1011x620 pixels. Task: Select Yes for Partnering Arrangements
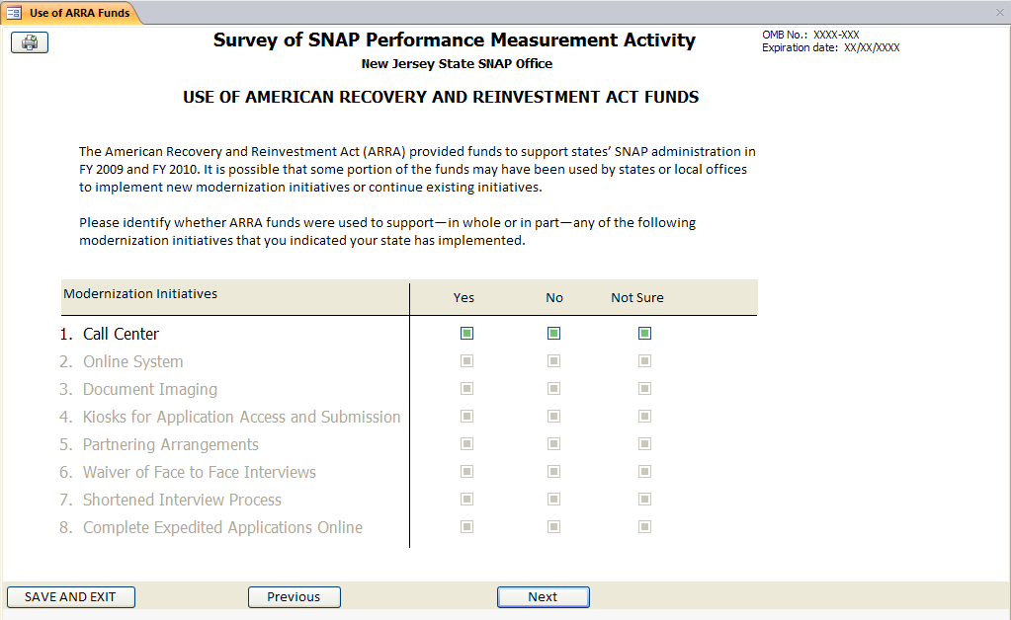point(466,444)
